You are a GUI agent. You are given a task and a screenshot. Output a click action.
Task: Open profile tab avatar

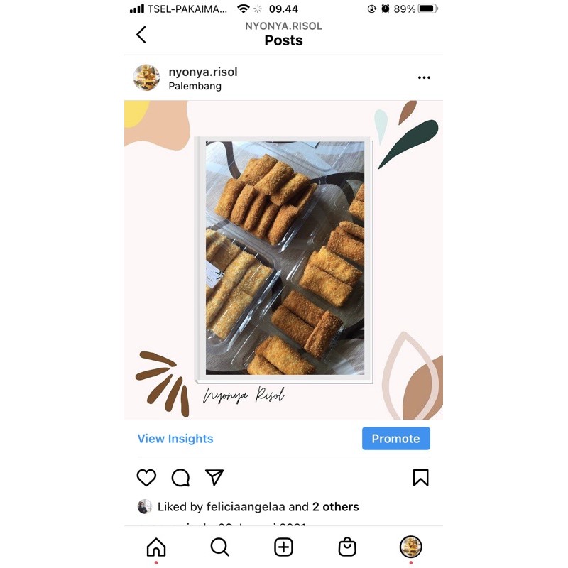pyautogui.click(x=410, y=547)
